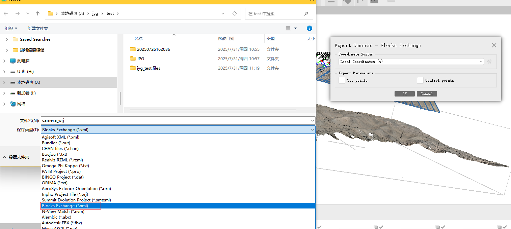Enable the Tie points checkbox
Viewport: 511px width, 229px height.
pyautogui.click(x=342, y=80)
